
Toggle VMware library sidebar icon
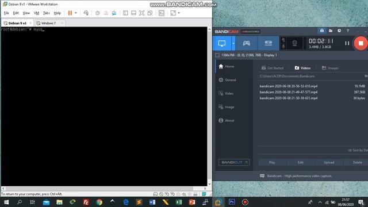coord(125,13)
